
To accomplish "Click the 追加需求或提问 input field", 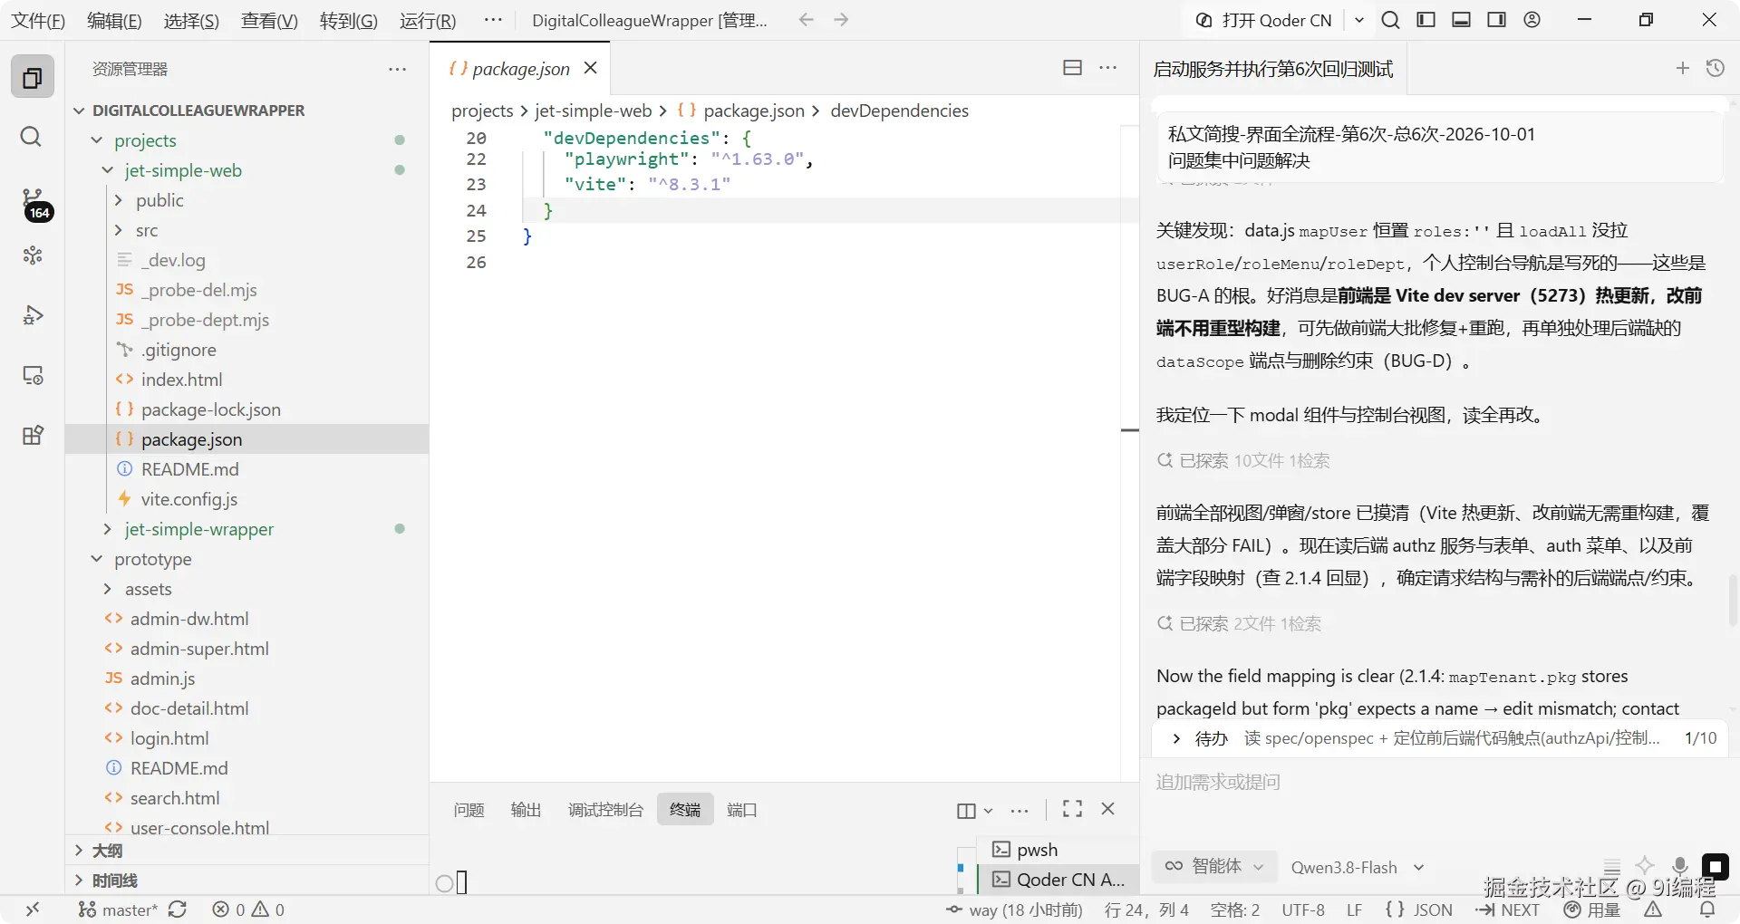I will click(1439, 783).
